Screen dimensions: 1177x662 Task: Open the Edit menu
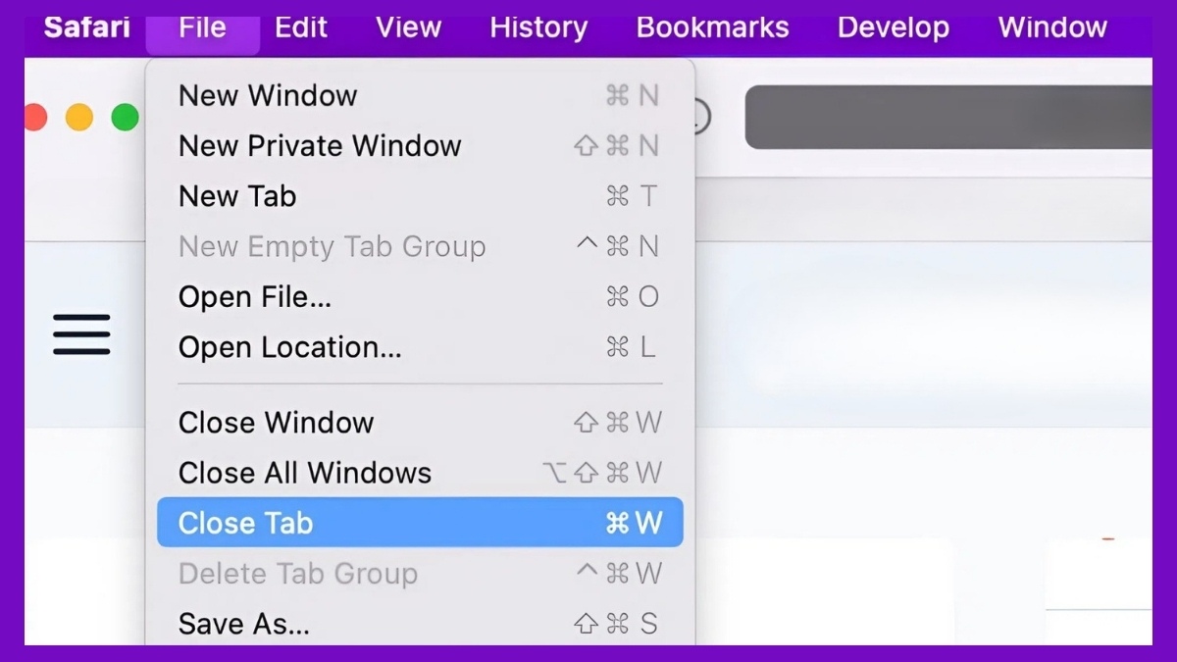301,26
